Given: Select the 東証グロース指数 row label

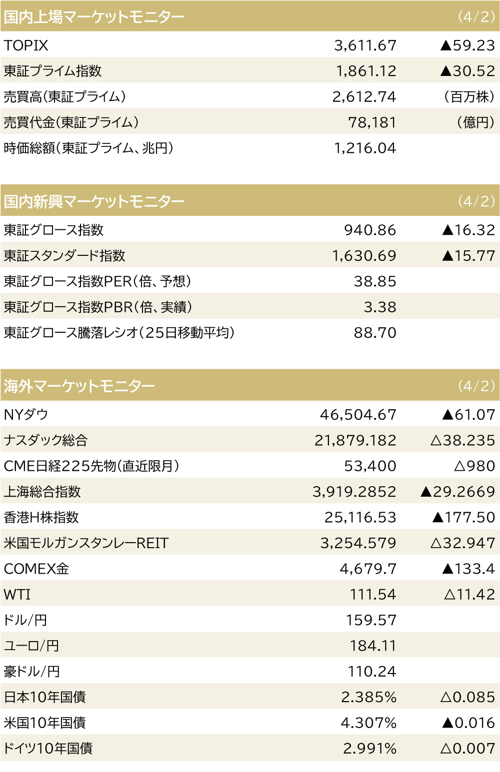Looking at the screenshot, I should [53, 230].
